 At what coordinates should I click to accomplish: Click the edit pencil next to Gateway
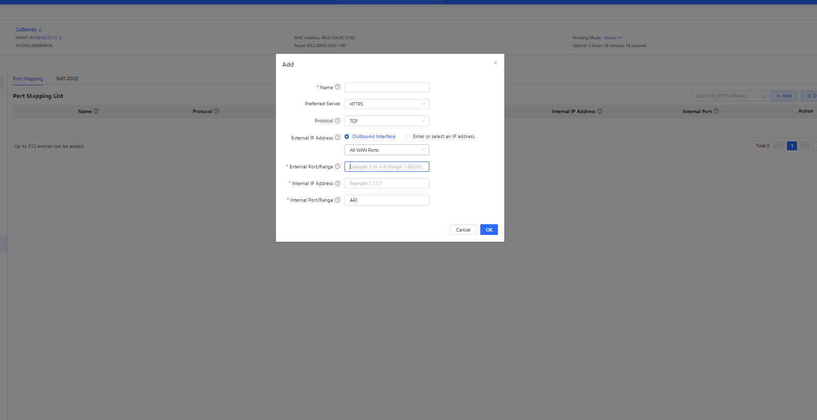pos(40,30)
